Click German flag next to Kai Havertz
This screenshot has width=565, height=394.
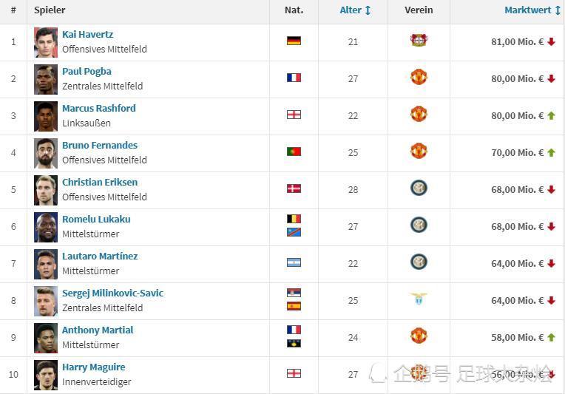[294, 41]
